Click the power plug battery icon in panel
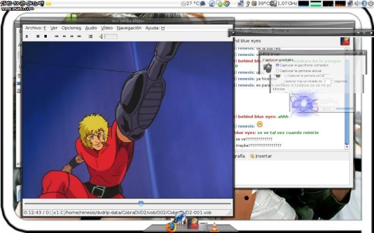 248,4
